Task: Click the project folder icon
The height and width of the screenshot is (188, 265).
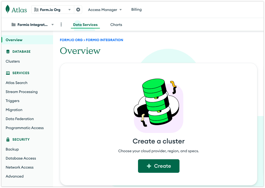Action: (x=14, y=25)
